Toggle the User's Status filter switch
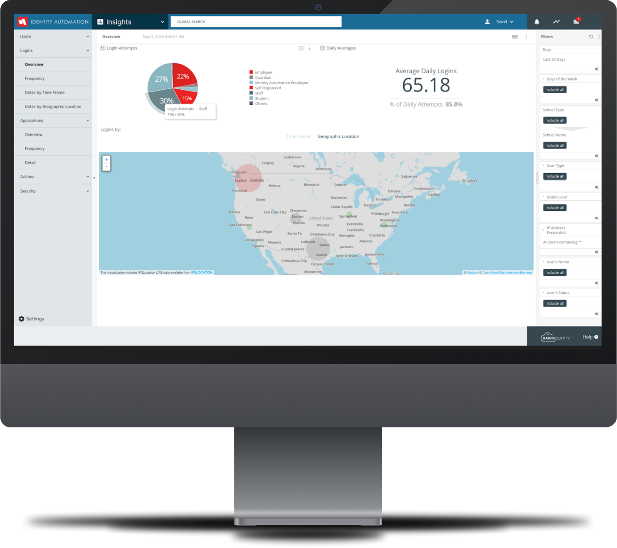This screenshot has width=617, height=548. coord(596,314)
